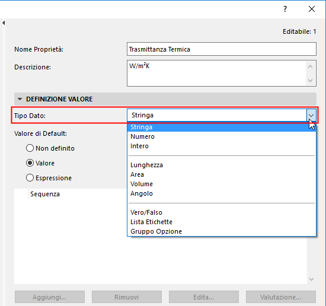
Task: Click the Rimuovi button
Action: (127, 297)
